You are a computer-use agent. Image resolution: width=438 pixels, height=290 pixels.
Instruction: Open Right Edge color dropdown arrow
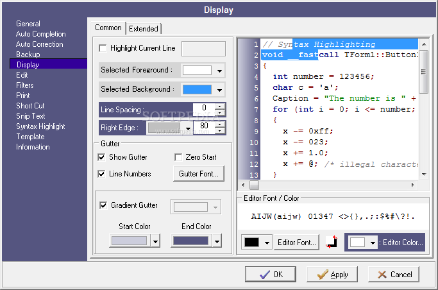(188, 128)
